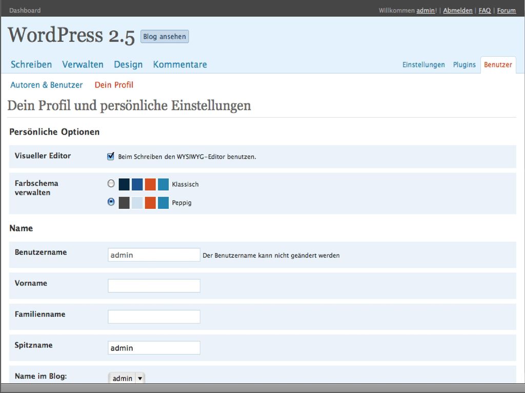525x393 pixels.
Task: Click the Vorname input field
Action: point(154,286)
